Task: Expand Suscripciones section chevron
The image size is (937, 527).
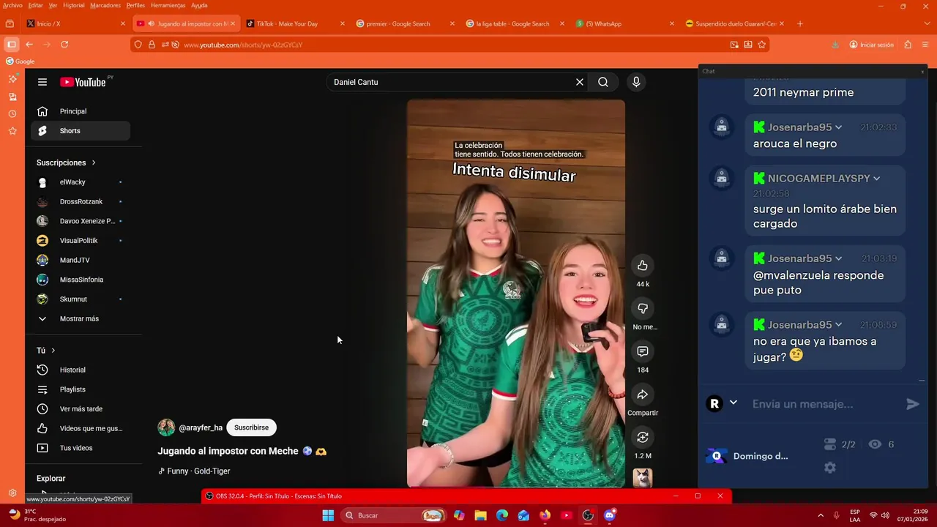Action: pyautogui.click(x=94, y=162)
